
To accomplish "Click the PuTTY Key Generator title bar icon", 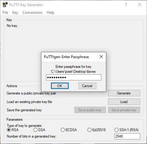I will 5,5.
